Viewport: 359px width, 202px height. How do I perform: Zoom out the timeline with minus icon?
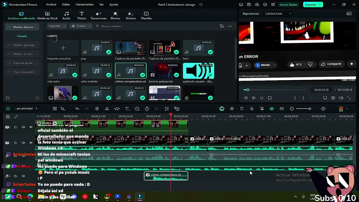(x=292, y=109)
